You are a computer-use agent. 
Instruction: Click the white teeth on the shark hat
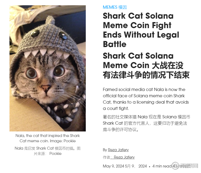43,53
